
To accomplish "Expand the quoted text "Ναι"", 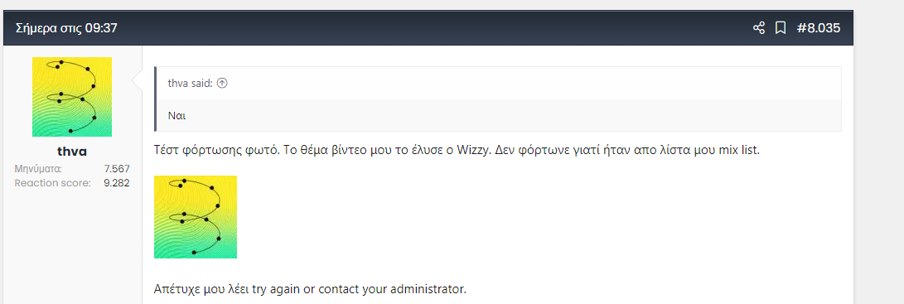I will [176, 115].
